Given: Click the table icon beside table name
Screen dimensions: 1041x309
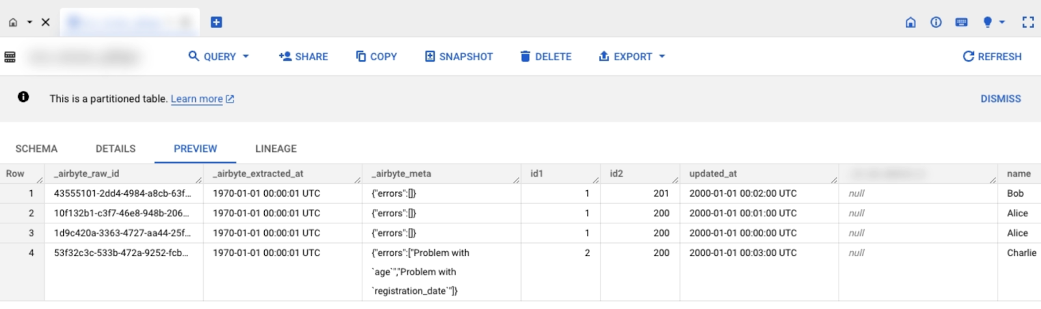Looking at the screenshot, I should click(x=10, y=56).
